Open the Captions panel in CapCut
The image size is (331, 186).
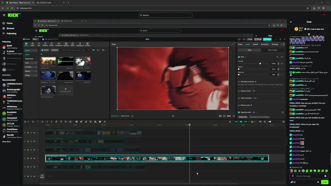(66, 44)
